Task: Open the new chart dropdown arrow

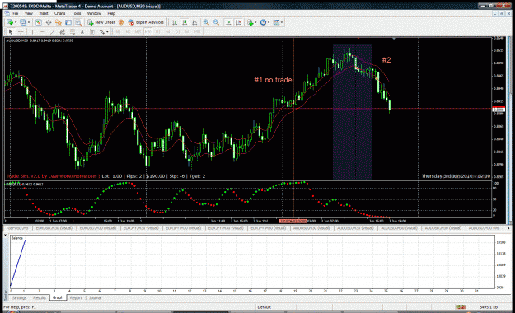Action: coord(16,22)
